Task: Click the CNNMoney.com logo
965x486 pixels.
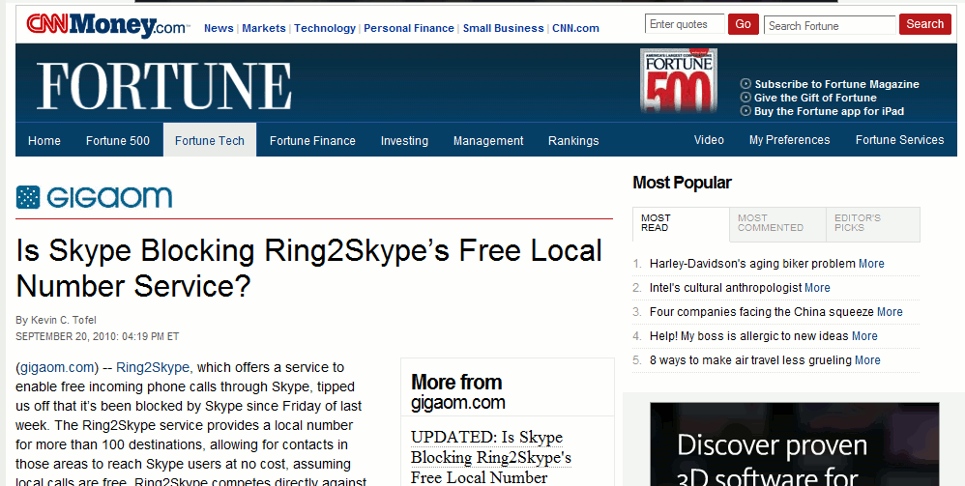Action: point(107,25)
